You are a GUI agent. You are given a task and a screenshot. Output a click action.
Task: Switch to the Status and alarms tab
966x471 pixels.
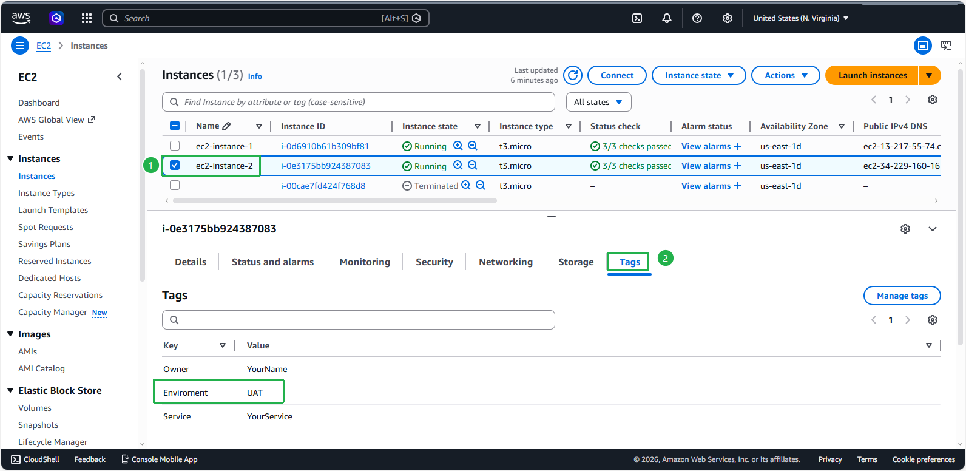coord(273,262)
